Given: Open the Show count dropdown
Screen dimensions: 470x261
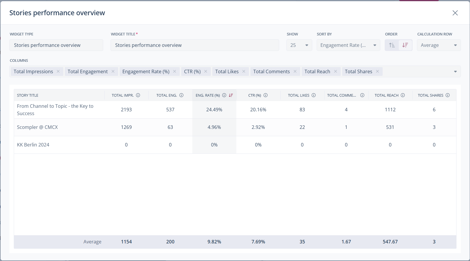Looking at the screenshot, I should (x=299, y=45).
